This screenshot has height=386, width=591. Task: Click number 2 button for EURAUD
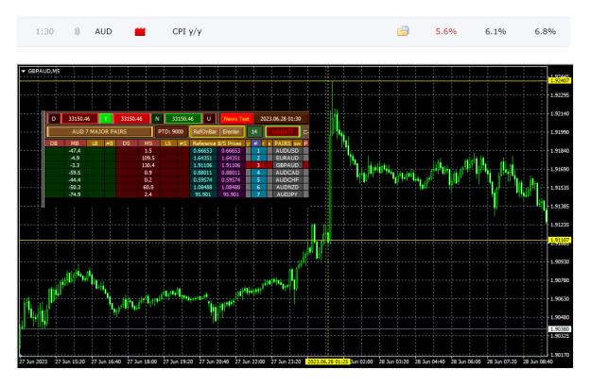(x=258, y=158)
